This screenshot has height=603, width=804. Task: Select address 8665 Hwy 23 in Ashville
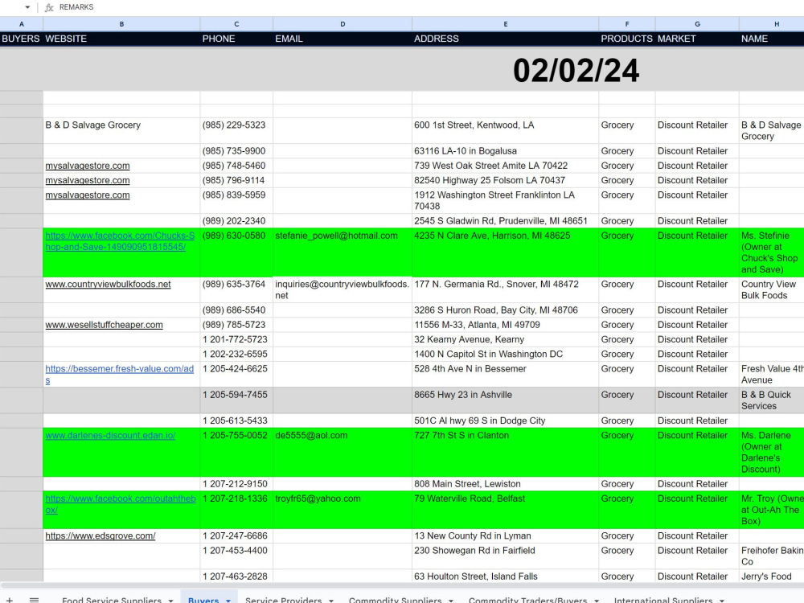[x=505, y=400]
